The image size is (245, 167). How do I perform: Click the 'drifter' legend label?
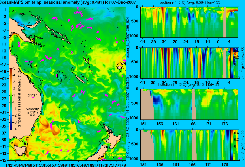[x=32, y=95]
